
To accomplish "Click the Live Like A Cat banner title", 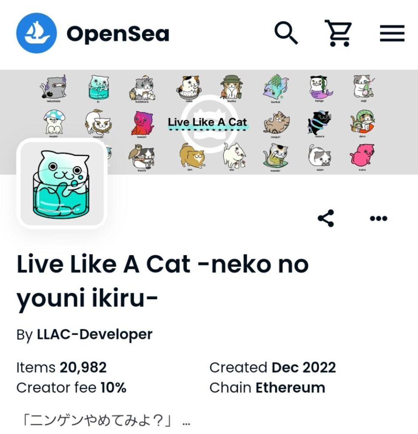I will click(207, 122).
